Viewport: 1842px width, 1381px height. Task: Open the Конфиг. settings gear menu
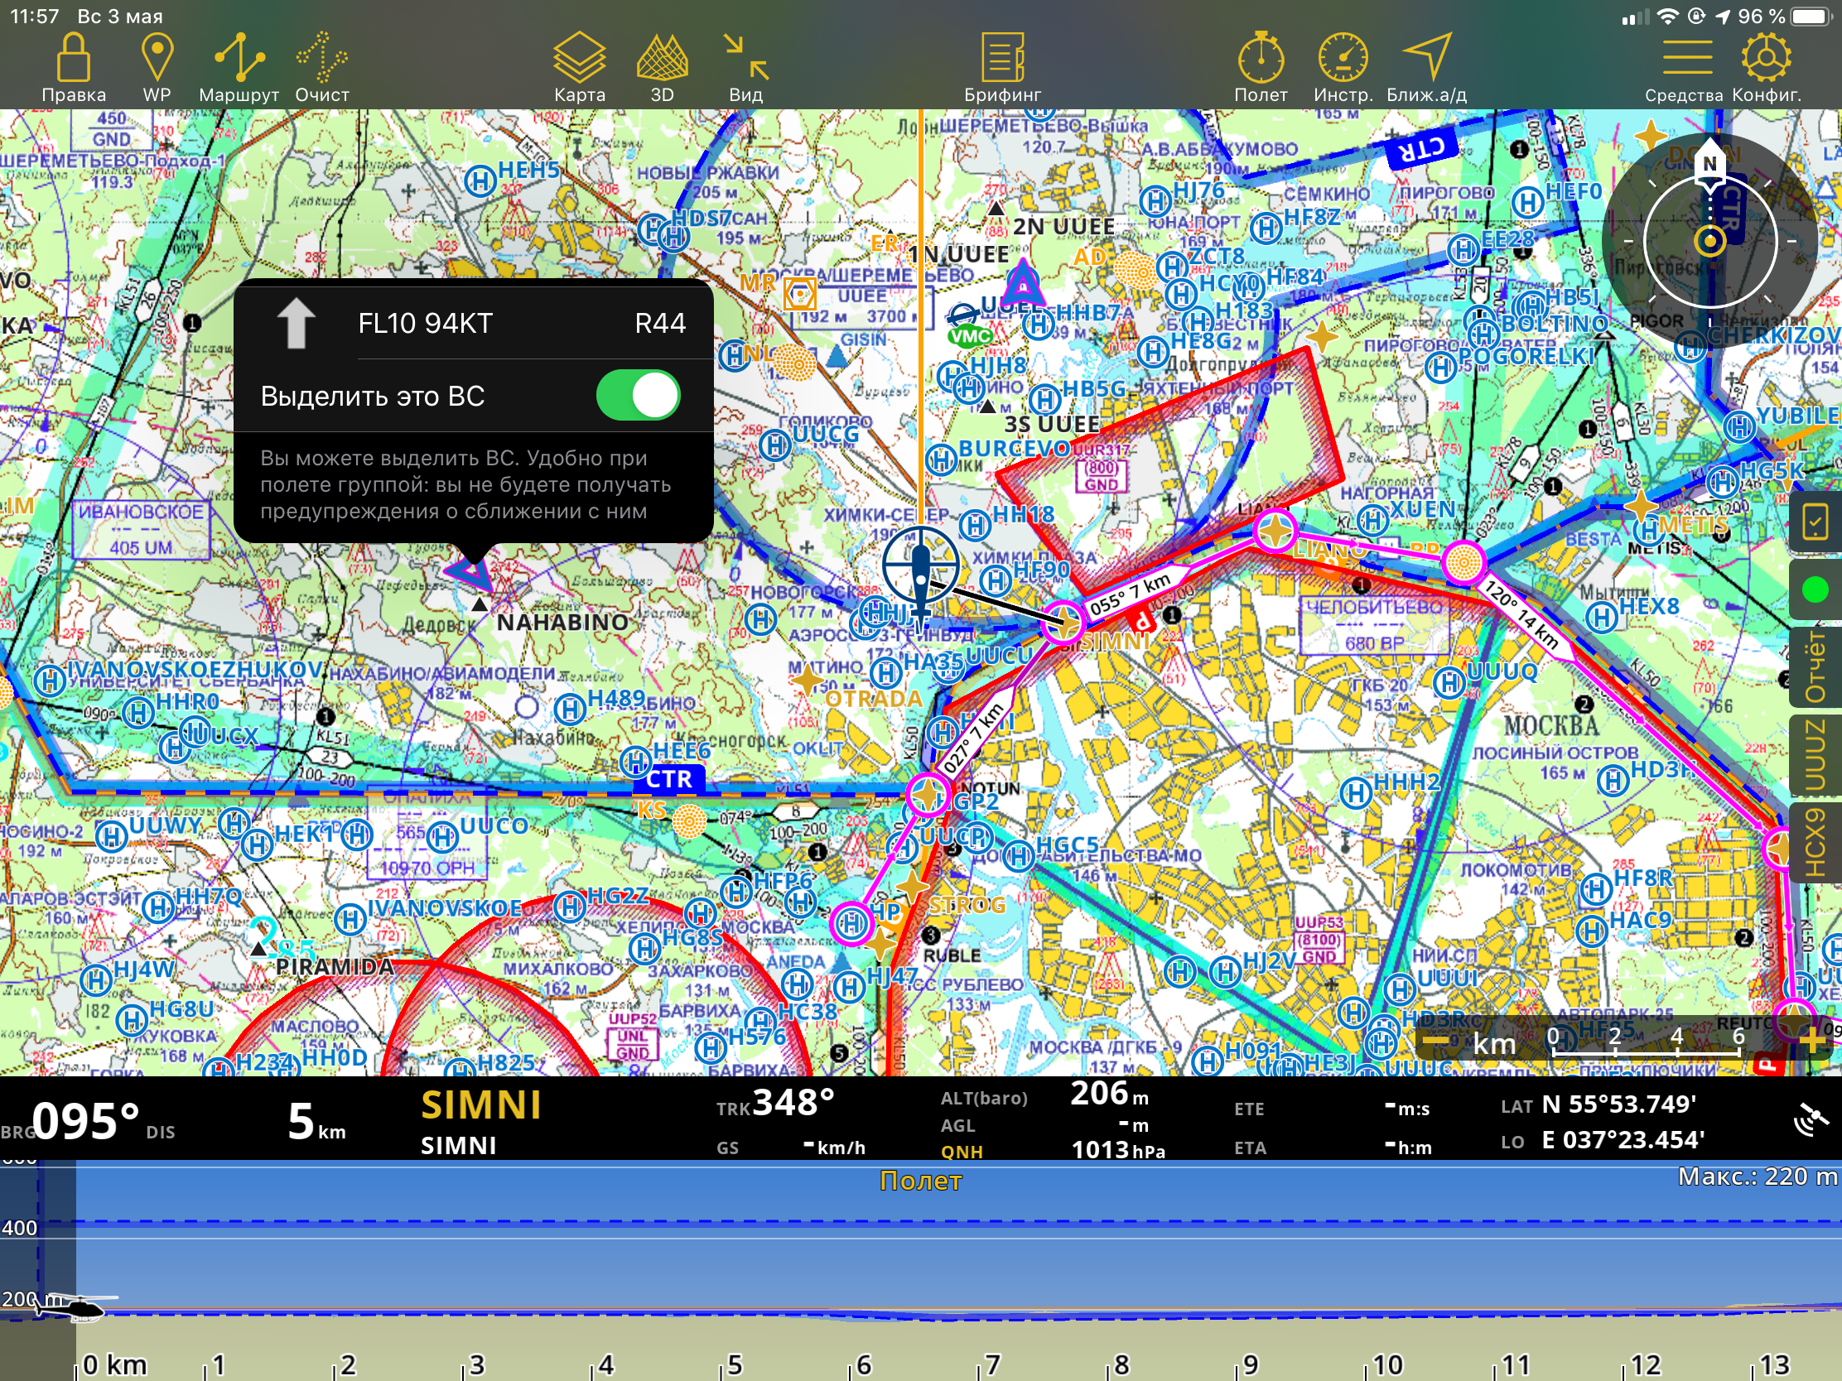(x=1767, y=58)
